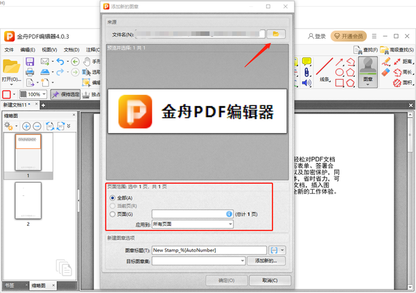Select the hand tool icon
This screenshot has width=416, height=293.
click(87, 62)
